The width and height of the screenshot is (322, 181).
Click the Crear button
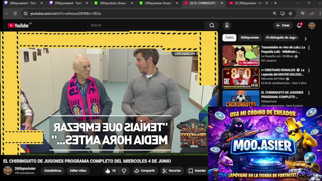[283, 25]
